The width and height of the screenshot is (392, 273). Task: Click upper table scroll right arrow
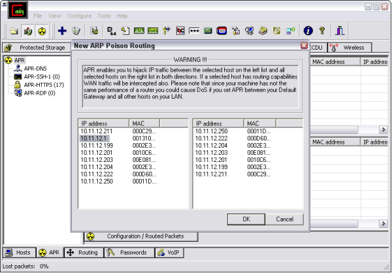(384, 129)
